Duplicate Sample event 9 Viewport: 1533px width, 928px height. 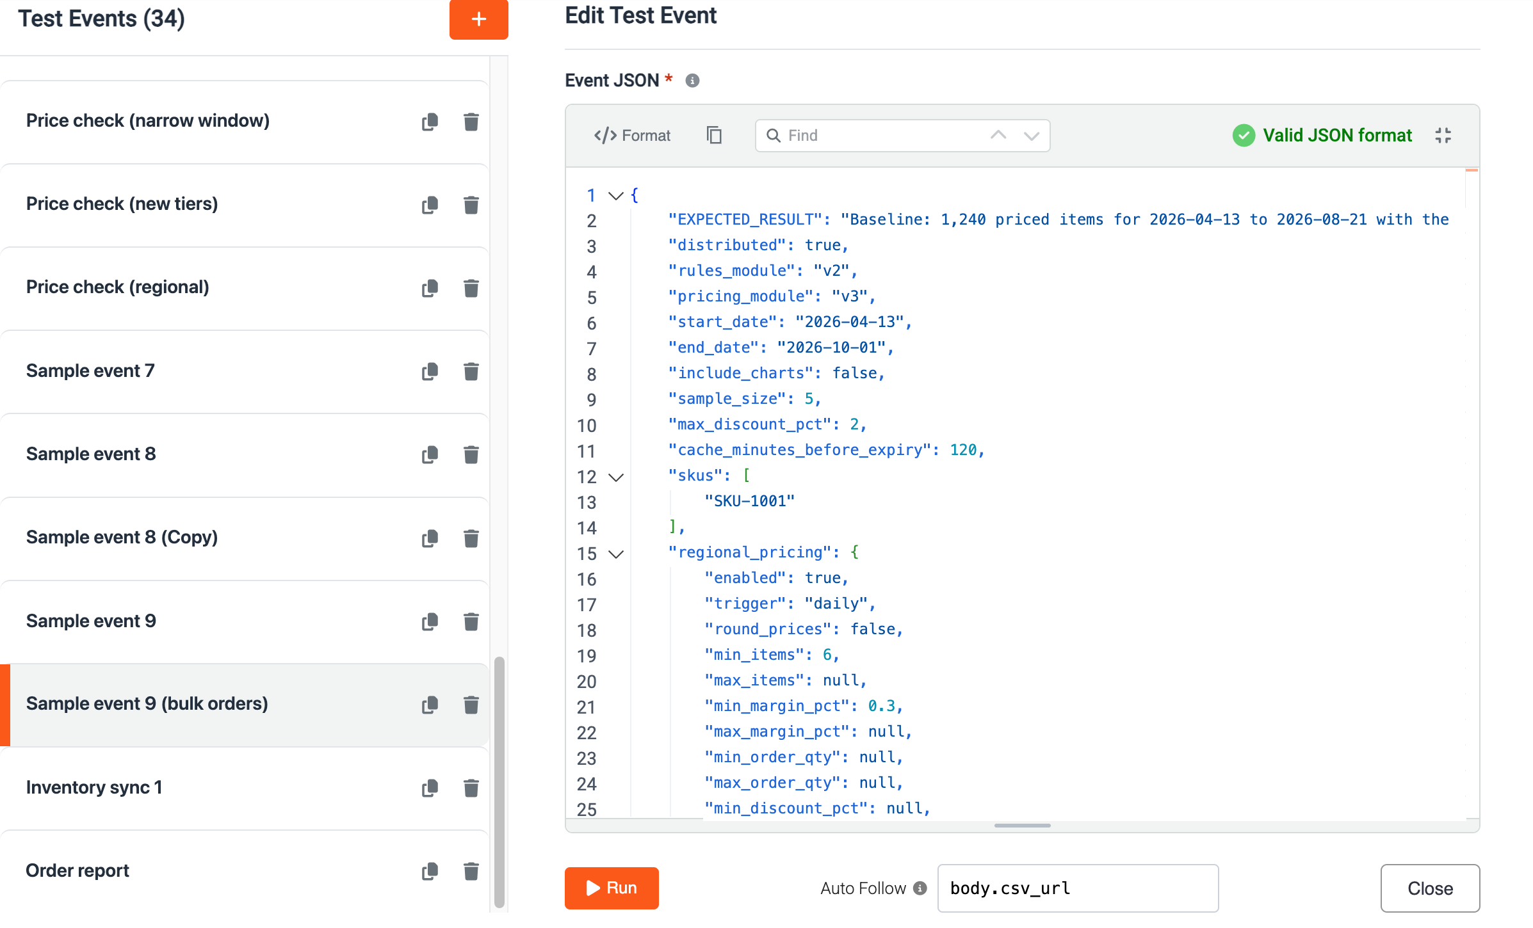click(x=430, y=621)
